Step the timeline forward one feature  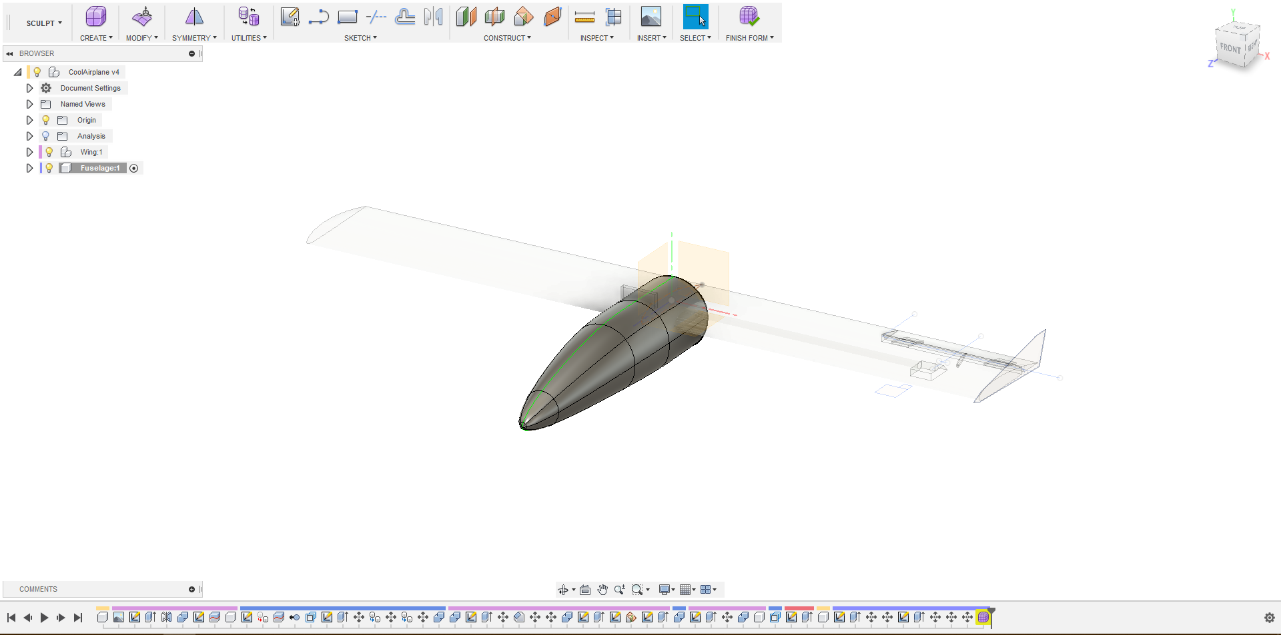[x=61, y=618]
